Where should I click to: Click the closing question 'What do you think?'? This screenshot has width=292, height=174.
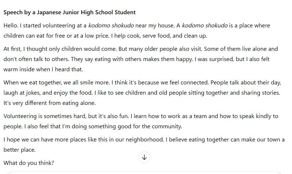pyautogui.click(x=29, y=163)
